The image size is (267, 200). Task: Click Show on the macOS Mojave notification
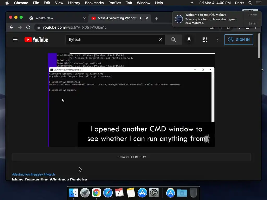(252, 15)
